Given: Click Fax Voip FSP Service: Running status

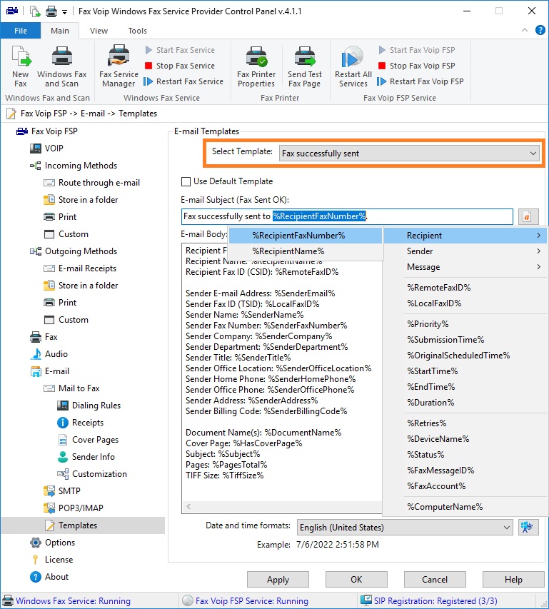Looking at the screenshot, I should point(251,601).
